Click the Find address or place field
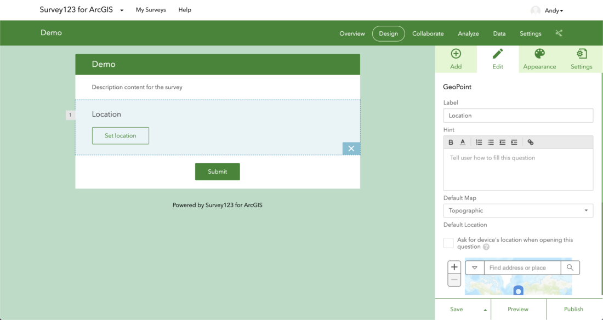Image resolution: width=603 pixels, height=320 pixels. click(x=522, y=268)
